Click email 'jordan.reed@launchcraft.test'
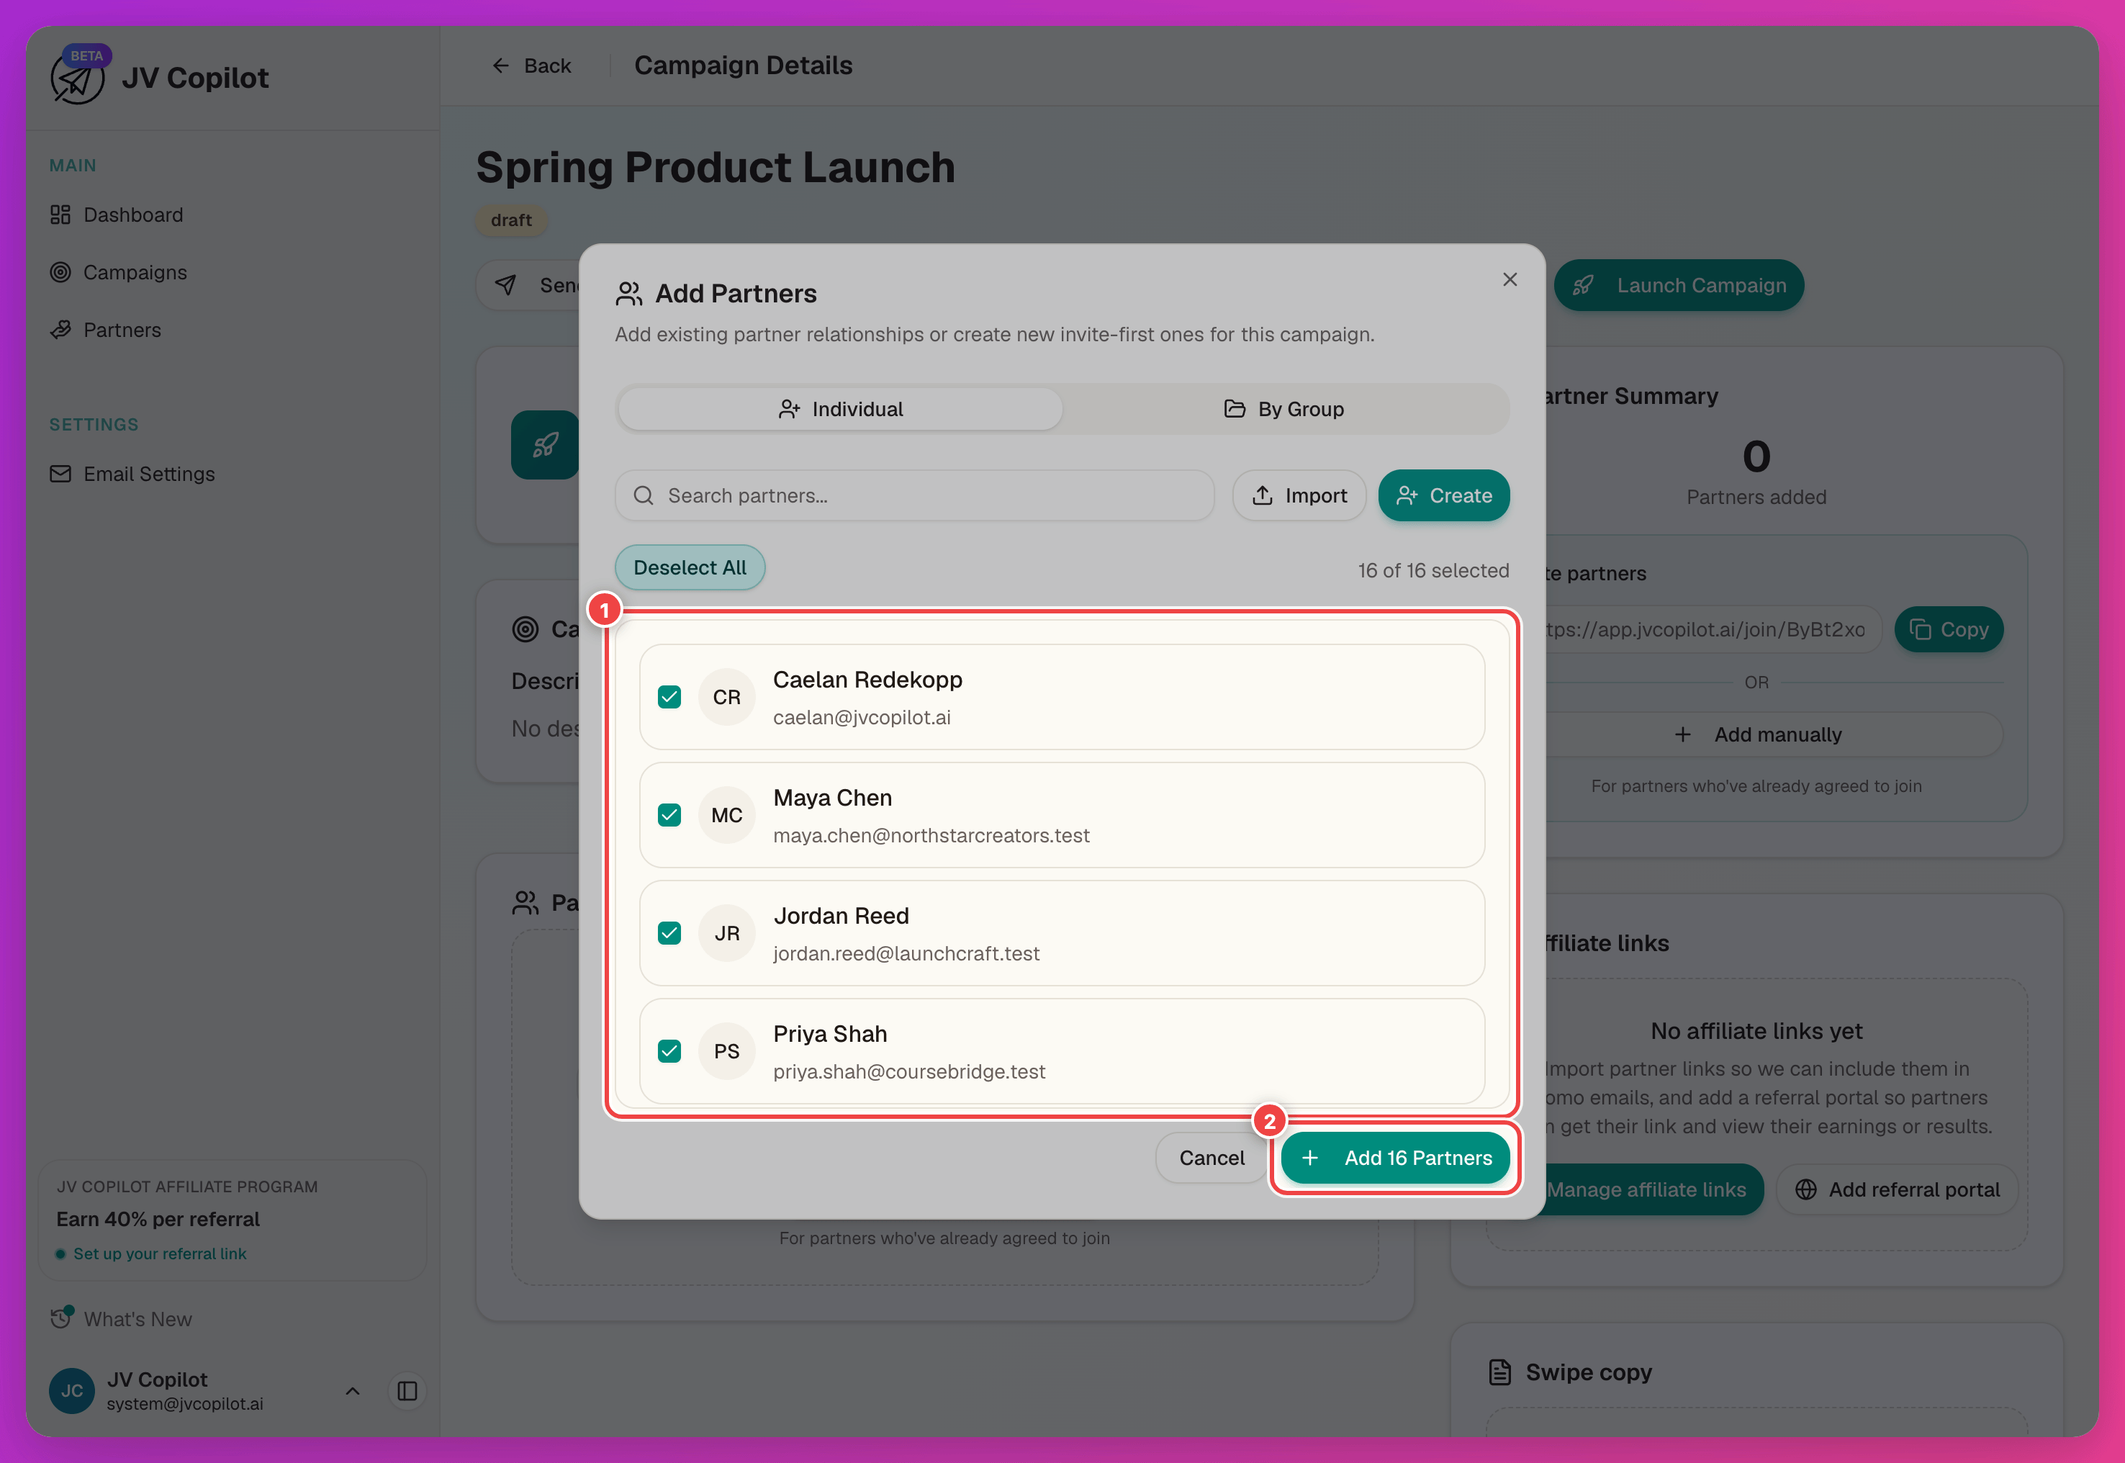Image resolution: width=2125 pixels, height=1463 pixels. click(906, 954)
